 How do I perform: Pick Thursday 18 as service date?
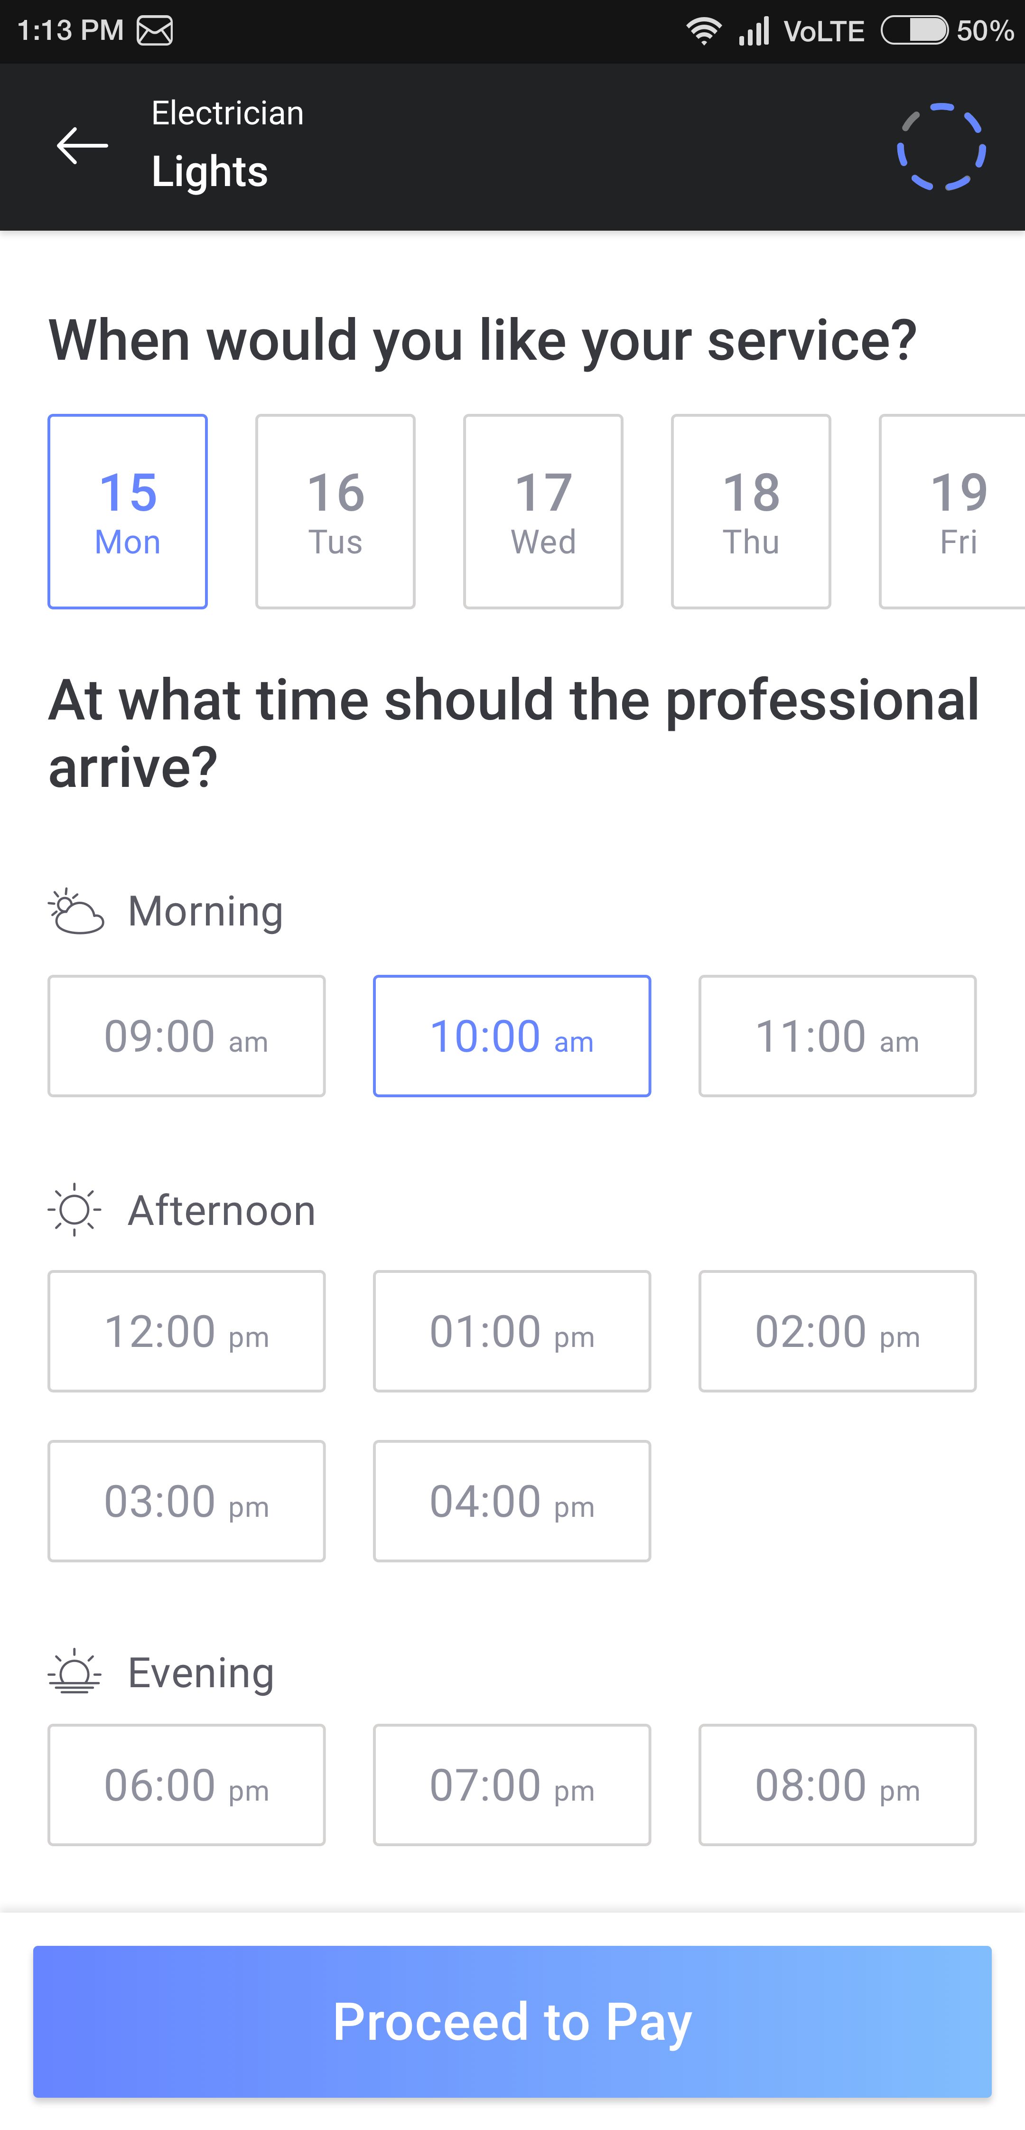tap(751, 511)
